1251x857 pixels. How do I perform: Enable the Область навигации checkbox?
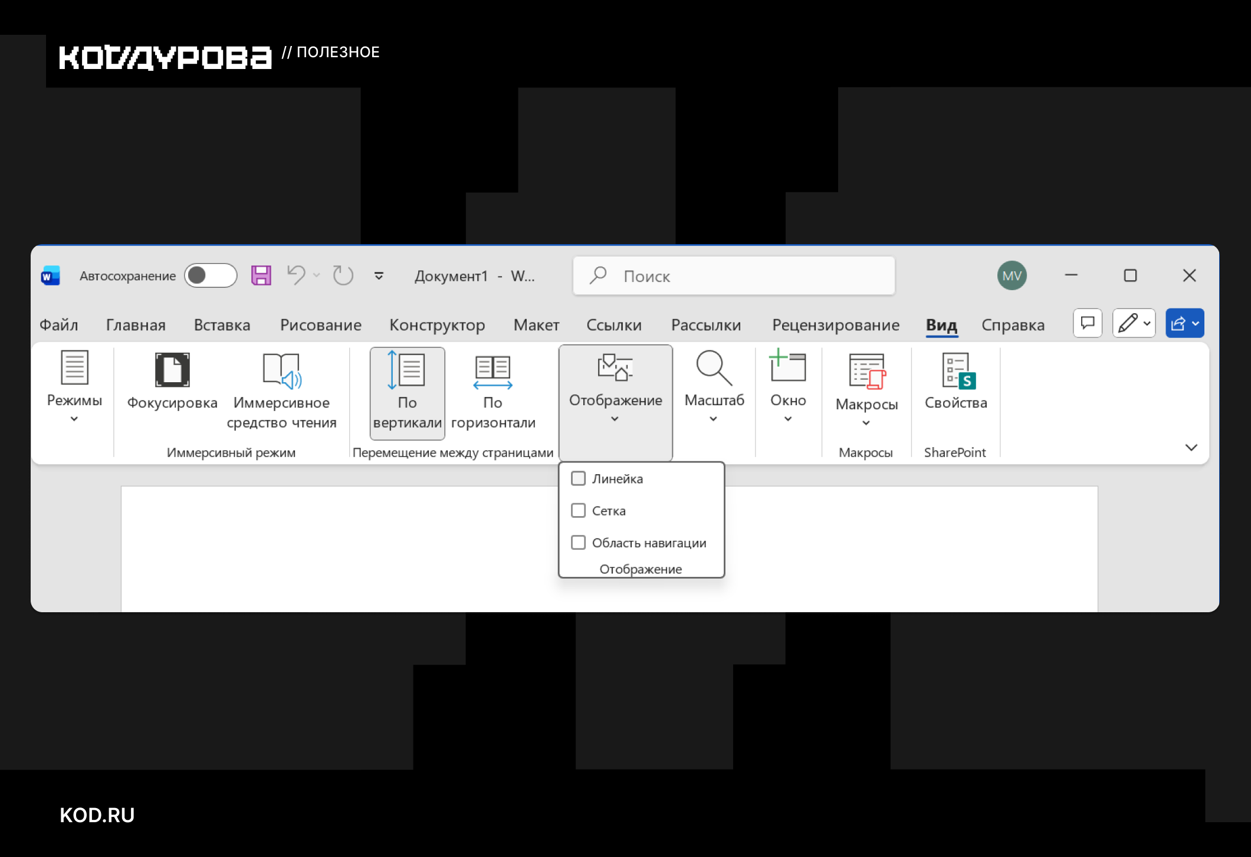tap(578, 543)
